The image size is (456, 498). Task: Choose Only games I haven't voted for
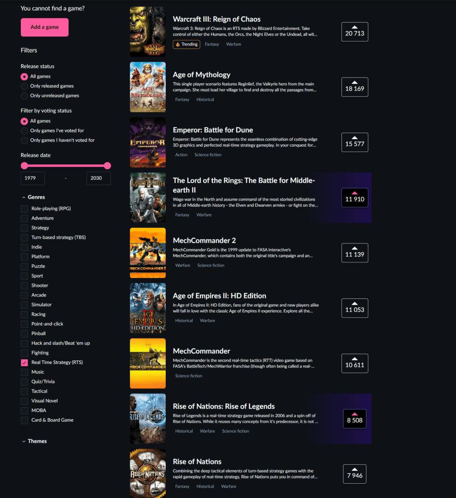(x=24, y=140)
